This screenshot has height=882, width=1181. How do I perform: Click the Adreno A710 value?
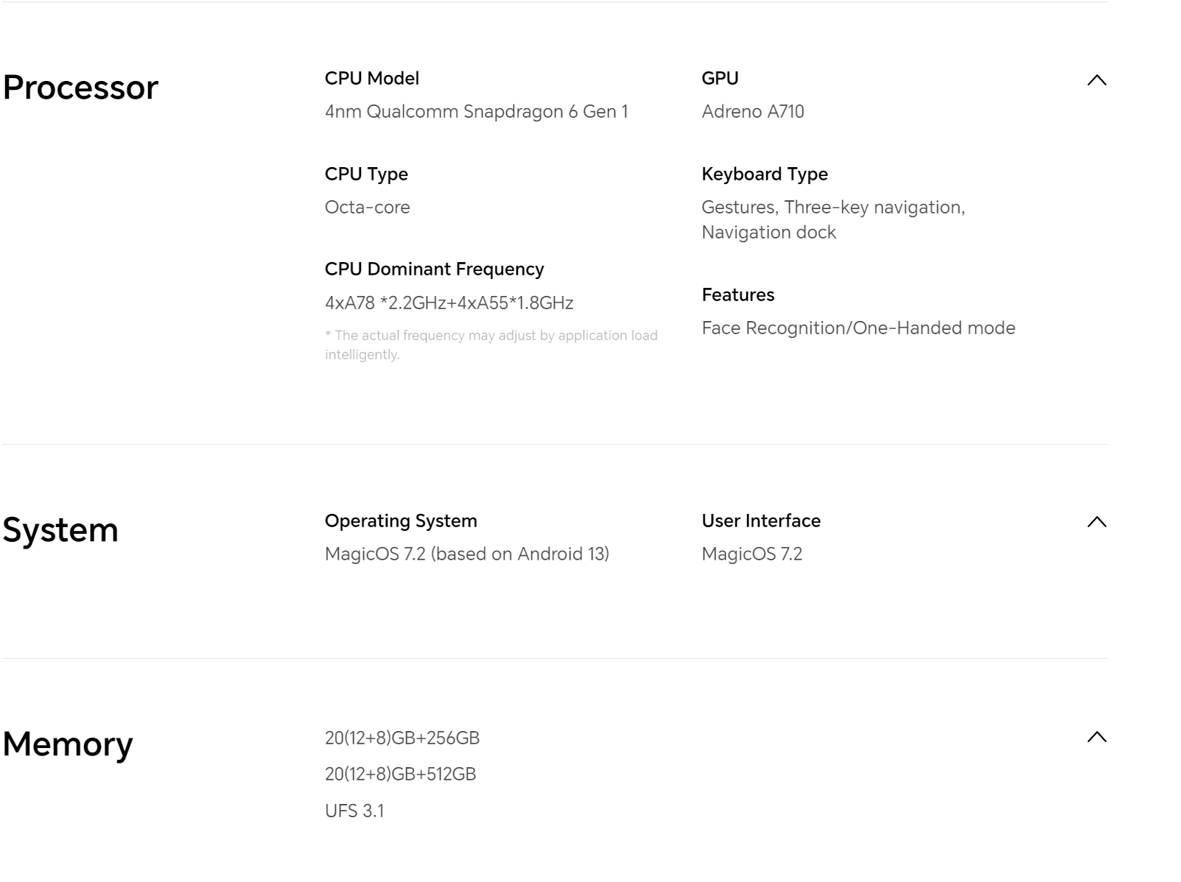pyautogui.click(x=752, y=112)
